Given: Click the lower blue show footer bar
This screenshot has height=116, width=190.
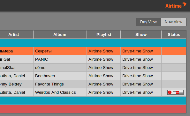Looking at the screenshot, I should [x=93, y=100].
